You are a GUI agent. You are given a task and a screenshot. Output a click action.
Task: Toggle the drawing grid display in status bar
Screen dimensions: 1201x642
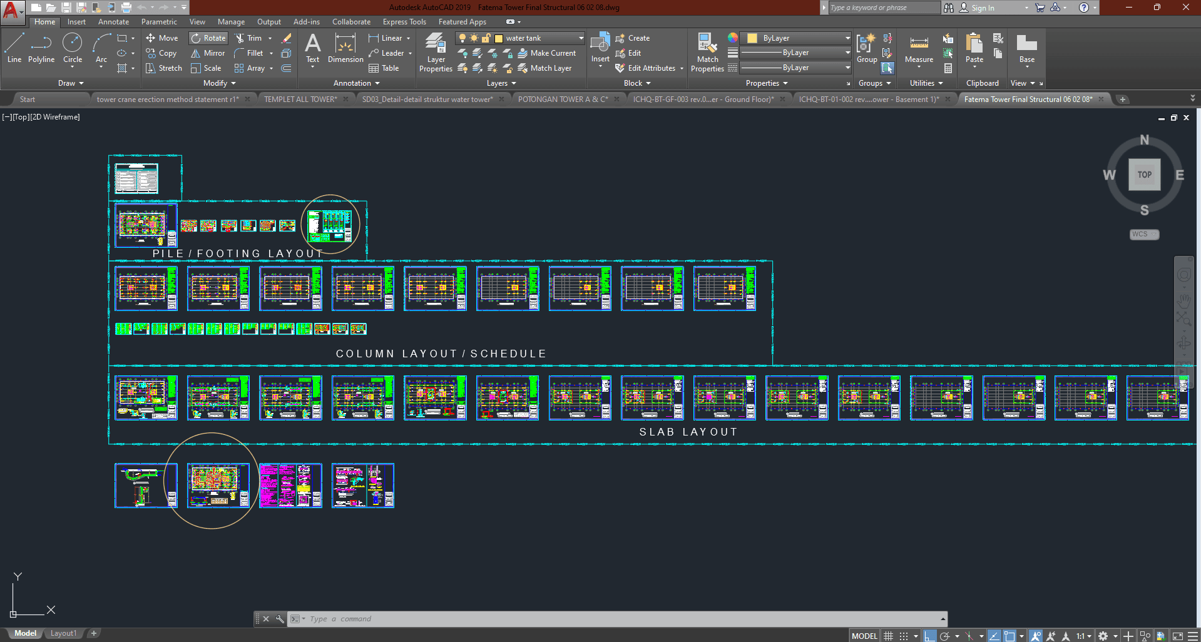tap(888, 636)
